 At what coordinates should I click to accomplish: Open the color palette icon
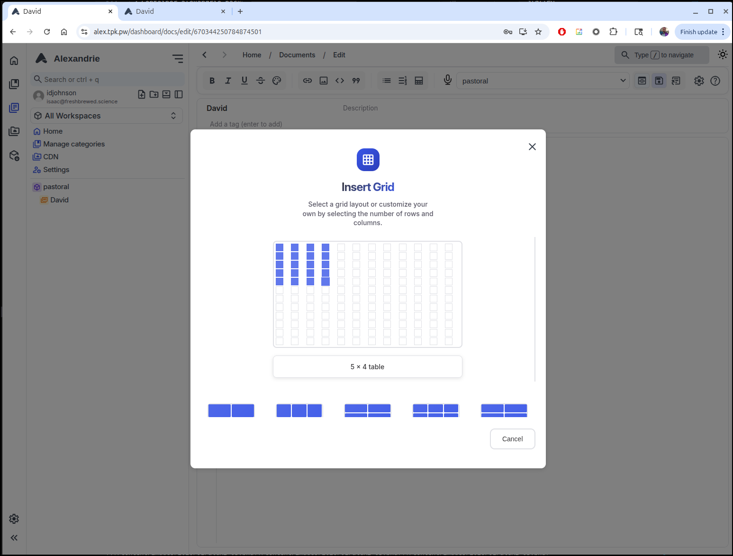click(x=277, y=81)
